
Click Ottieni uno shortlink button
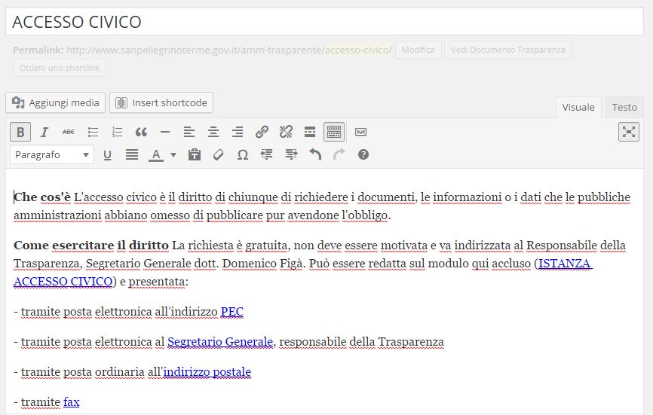[60, 68]
